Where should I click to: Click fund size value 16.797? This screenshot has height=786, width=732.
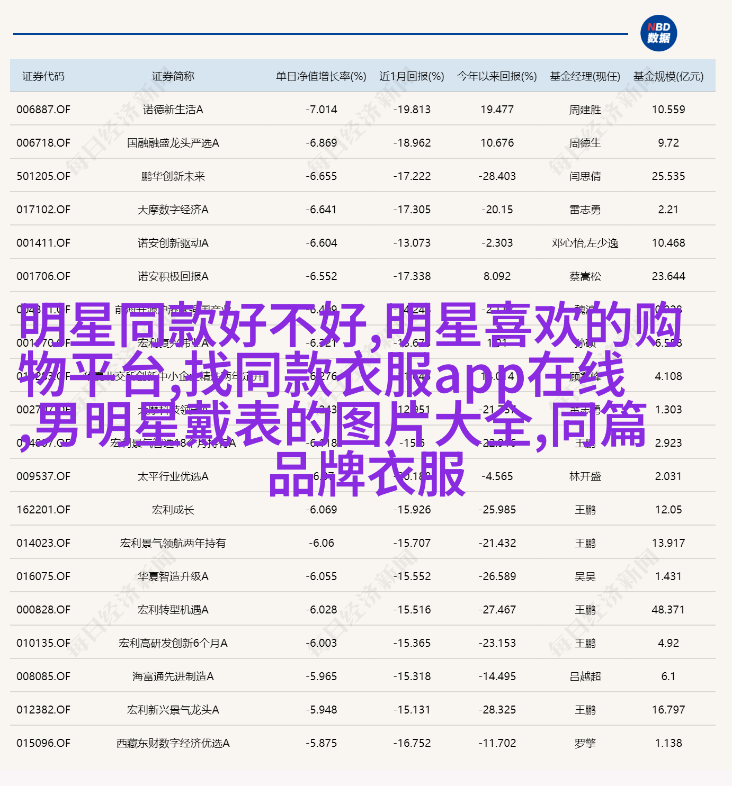pos(668,710)
